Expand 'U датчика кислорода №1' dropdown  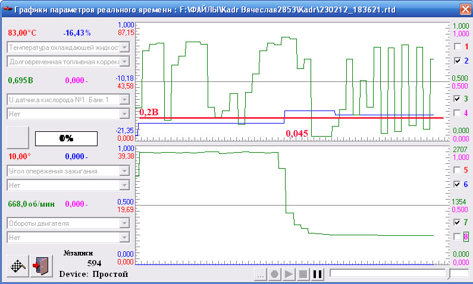point(124,99)
